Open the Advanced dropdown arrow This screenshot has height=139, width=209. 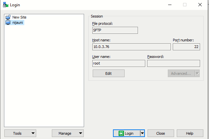[x=197, y=73]
